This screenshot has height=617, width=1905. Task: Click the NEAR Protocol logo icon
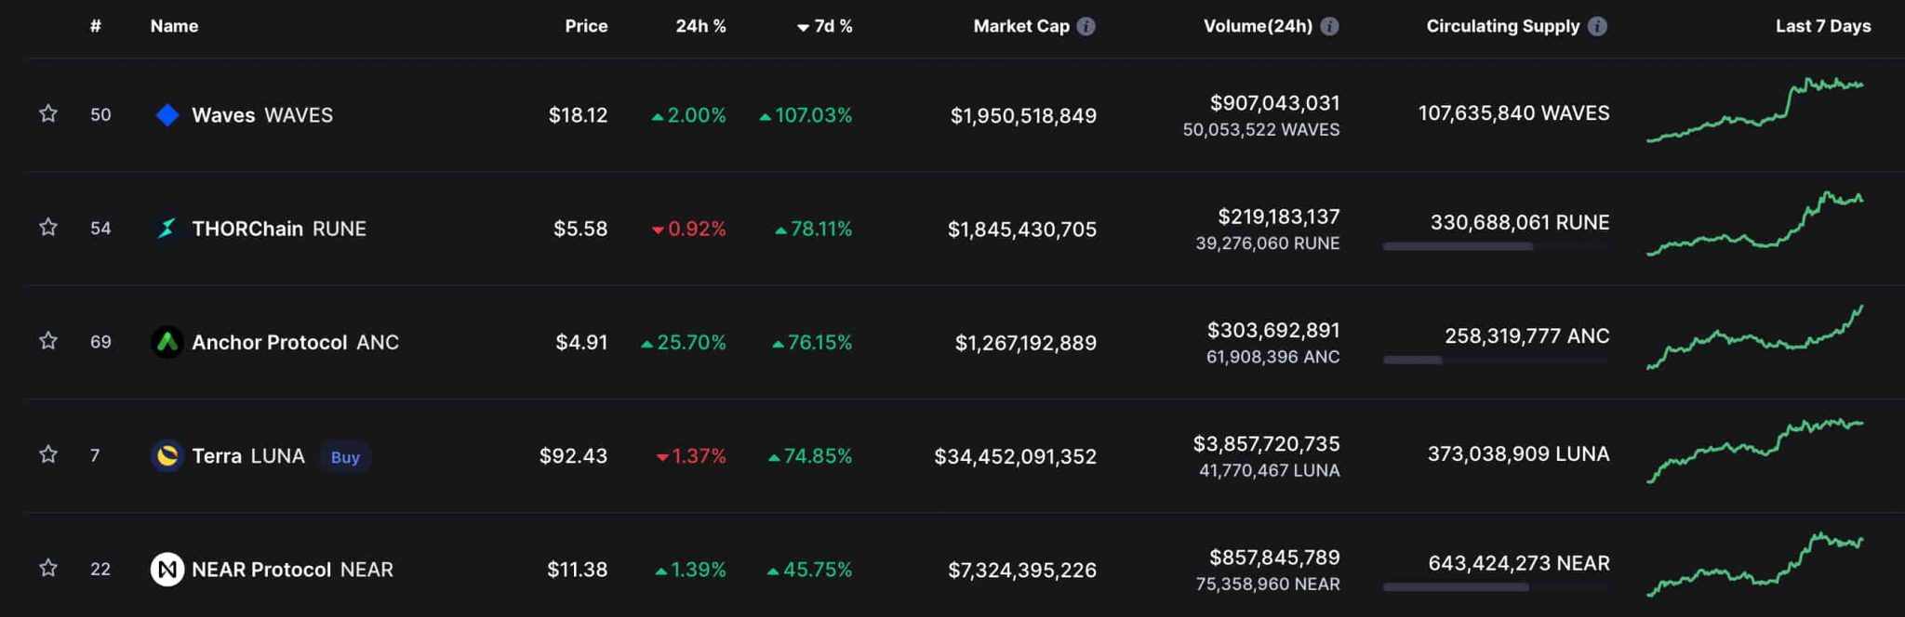click(167, 570)
